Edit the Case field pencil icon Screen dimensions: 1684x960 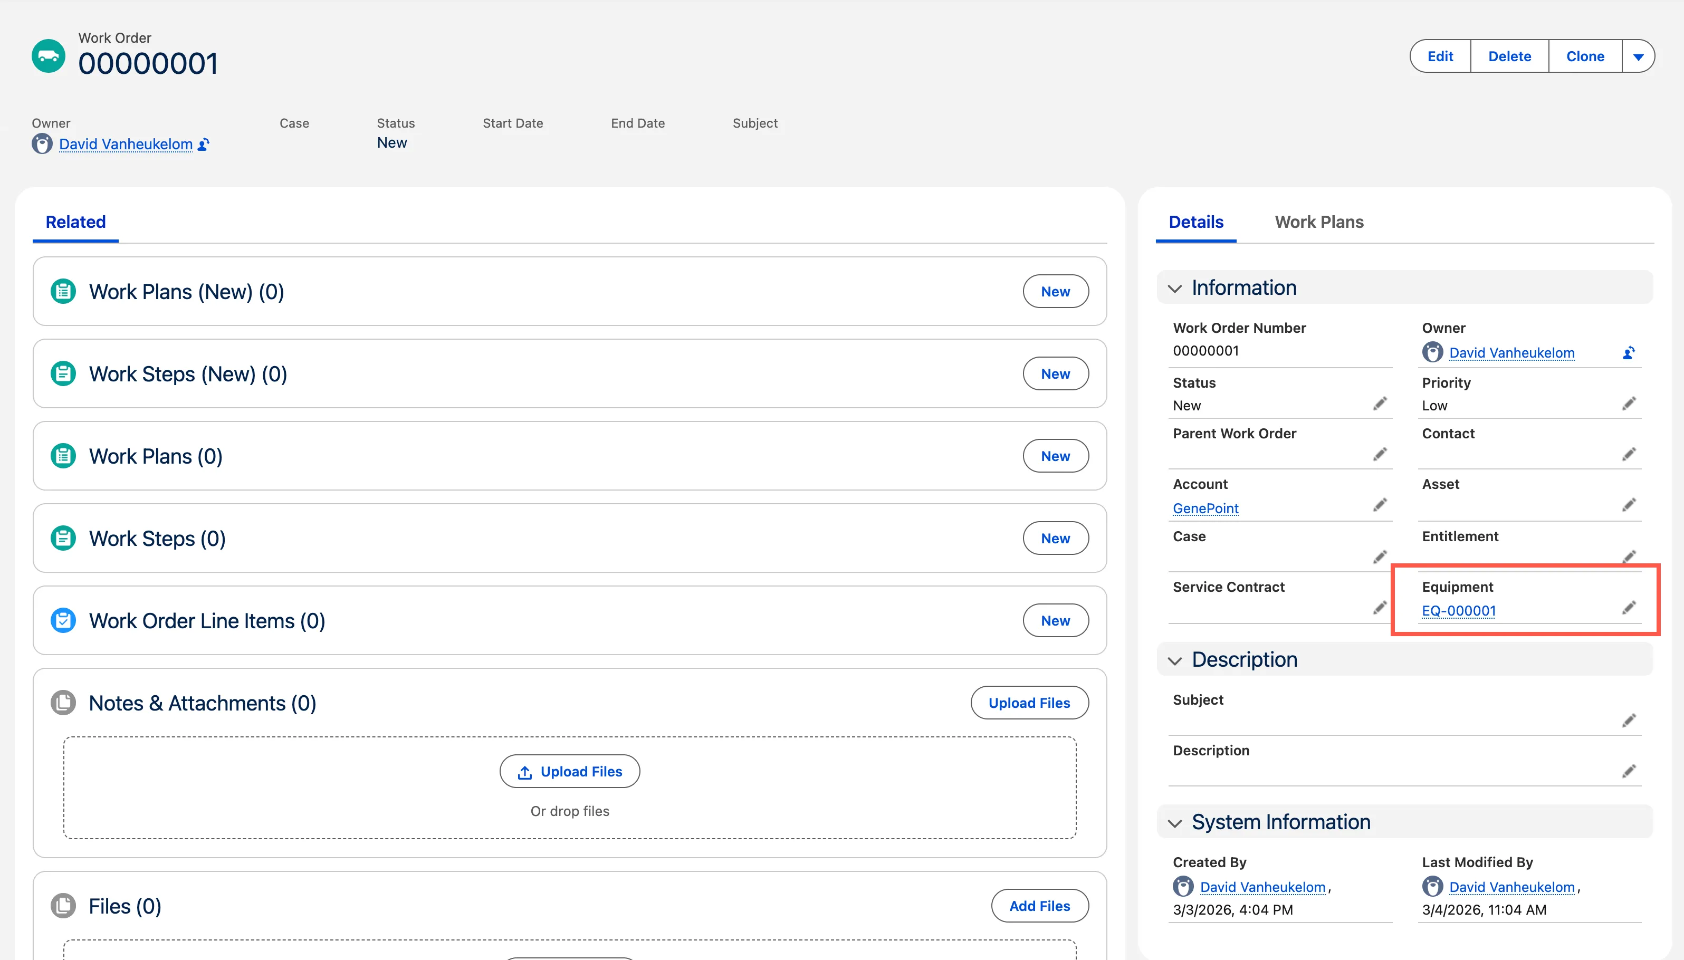click(x=1380, y=557)
